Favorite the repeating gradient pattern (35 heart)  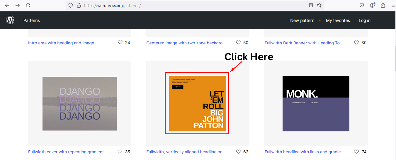click(x=120, y=152)
